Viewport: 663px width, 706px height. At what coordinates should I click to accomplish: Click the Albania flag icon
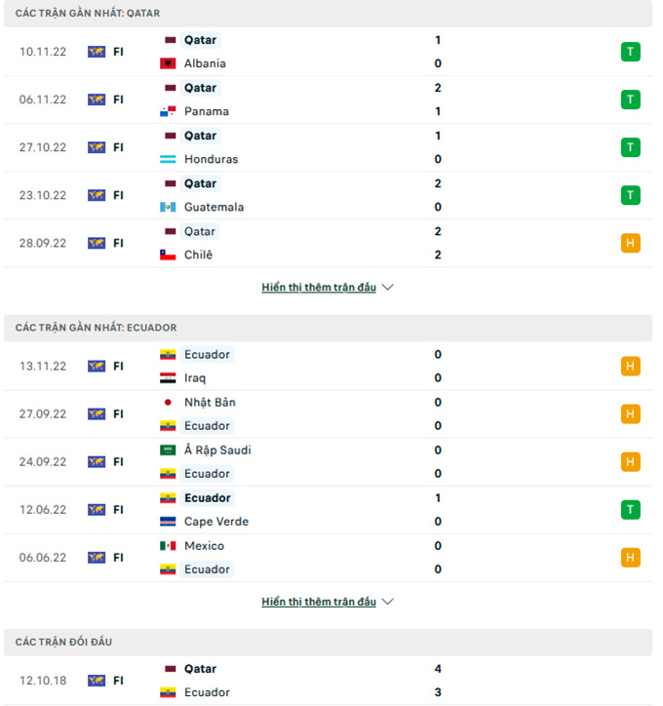click(168, 63)
